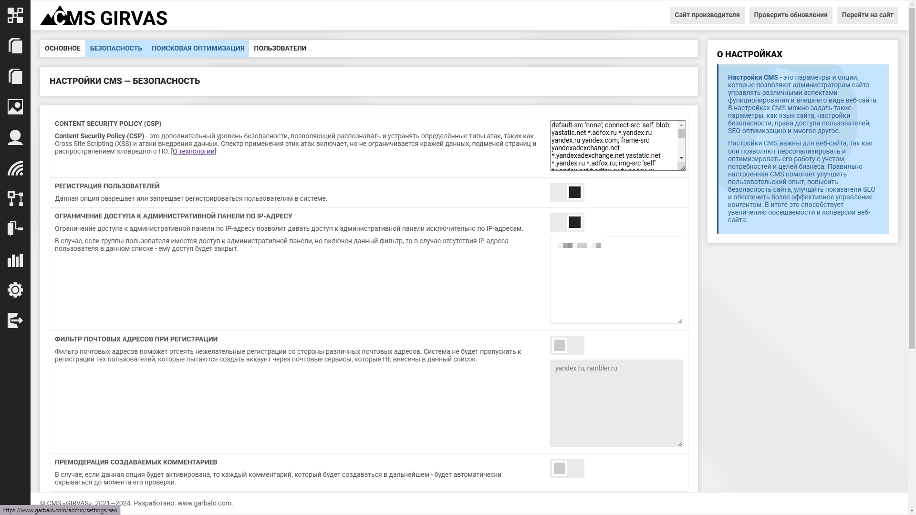Click the Проверить обновления button
Viewport: 916px width, 515px height.
(791, 15)
